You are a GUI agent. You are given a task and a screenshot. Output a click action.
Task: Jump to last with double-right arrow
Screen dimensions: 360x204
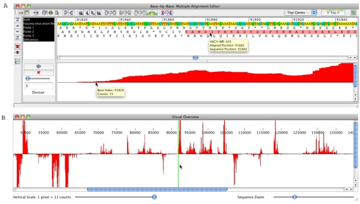(99, 13)
